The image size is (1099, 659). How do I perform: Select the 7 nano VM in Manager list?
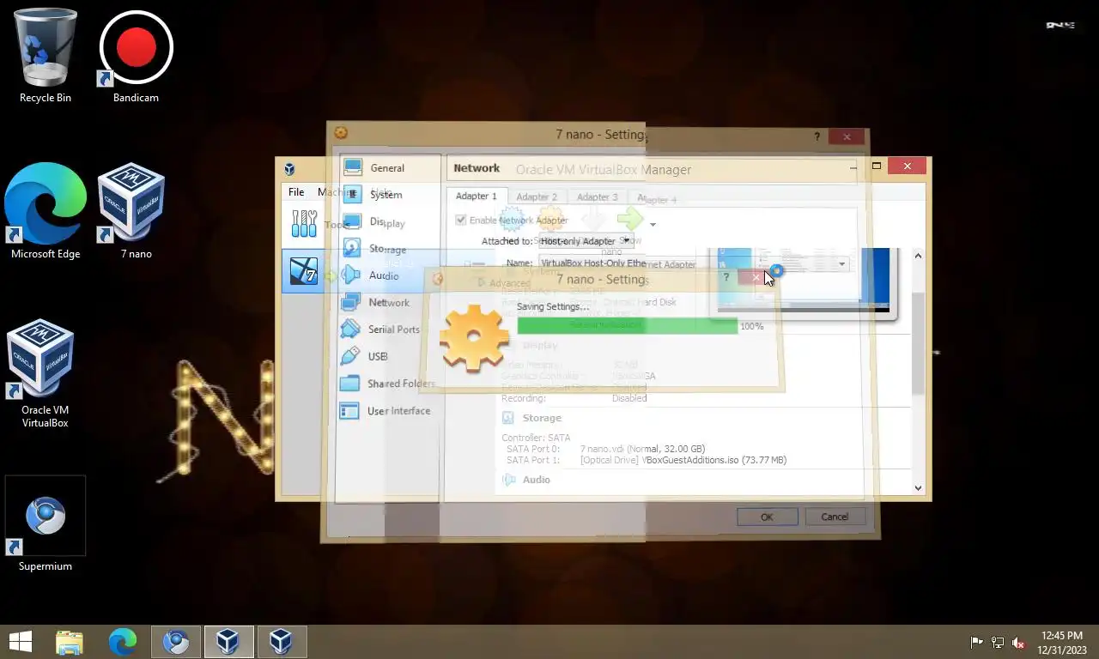click(304, 272)
